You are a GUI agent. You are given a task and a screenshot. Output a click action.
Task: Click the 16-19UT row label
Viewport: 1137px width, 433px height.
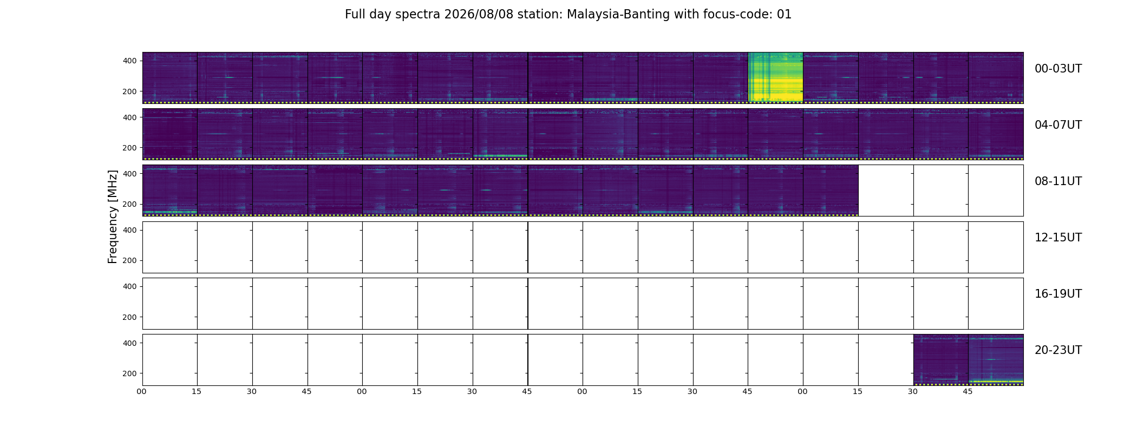click(1058, 294)
